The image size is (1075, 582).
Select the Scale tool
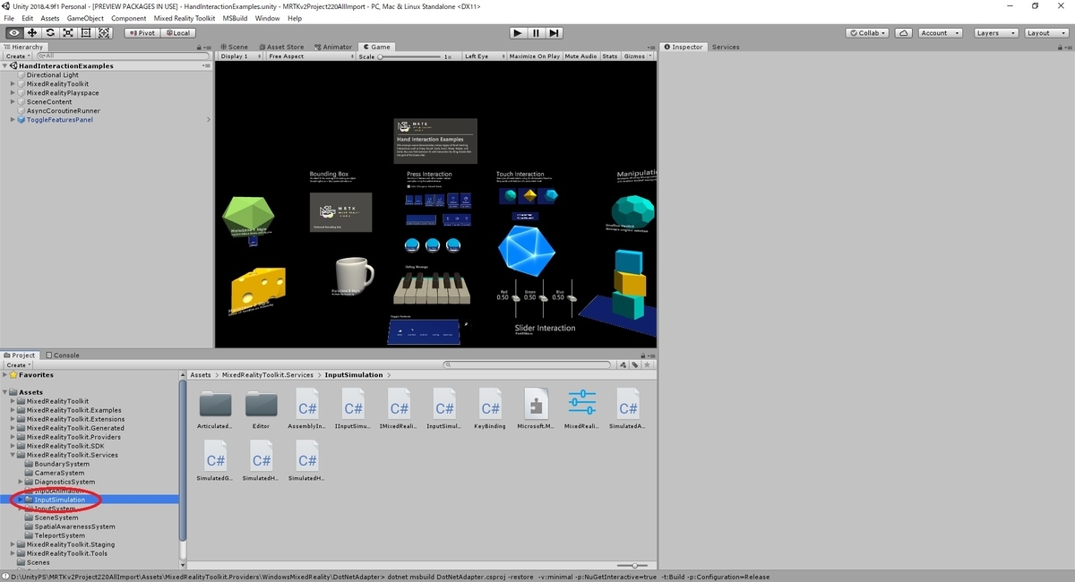pos(68,32)
